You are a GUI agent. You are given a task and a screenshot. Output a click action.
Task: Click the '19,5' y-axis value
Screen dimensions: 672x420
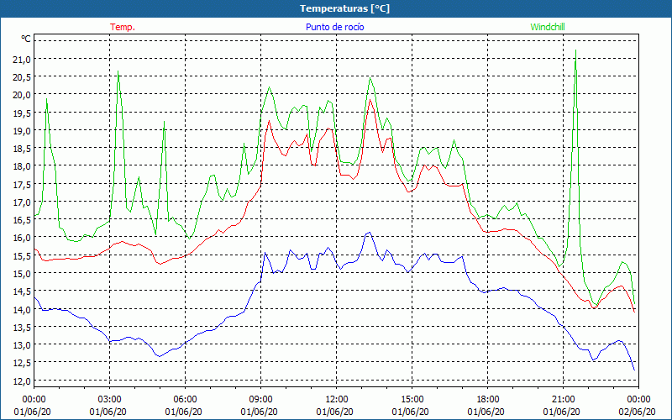[x=22, y=113]
